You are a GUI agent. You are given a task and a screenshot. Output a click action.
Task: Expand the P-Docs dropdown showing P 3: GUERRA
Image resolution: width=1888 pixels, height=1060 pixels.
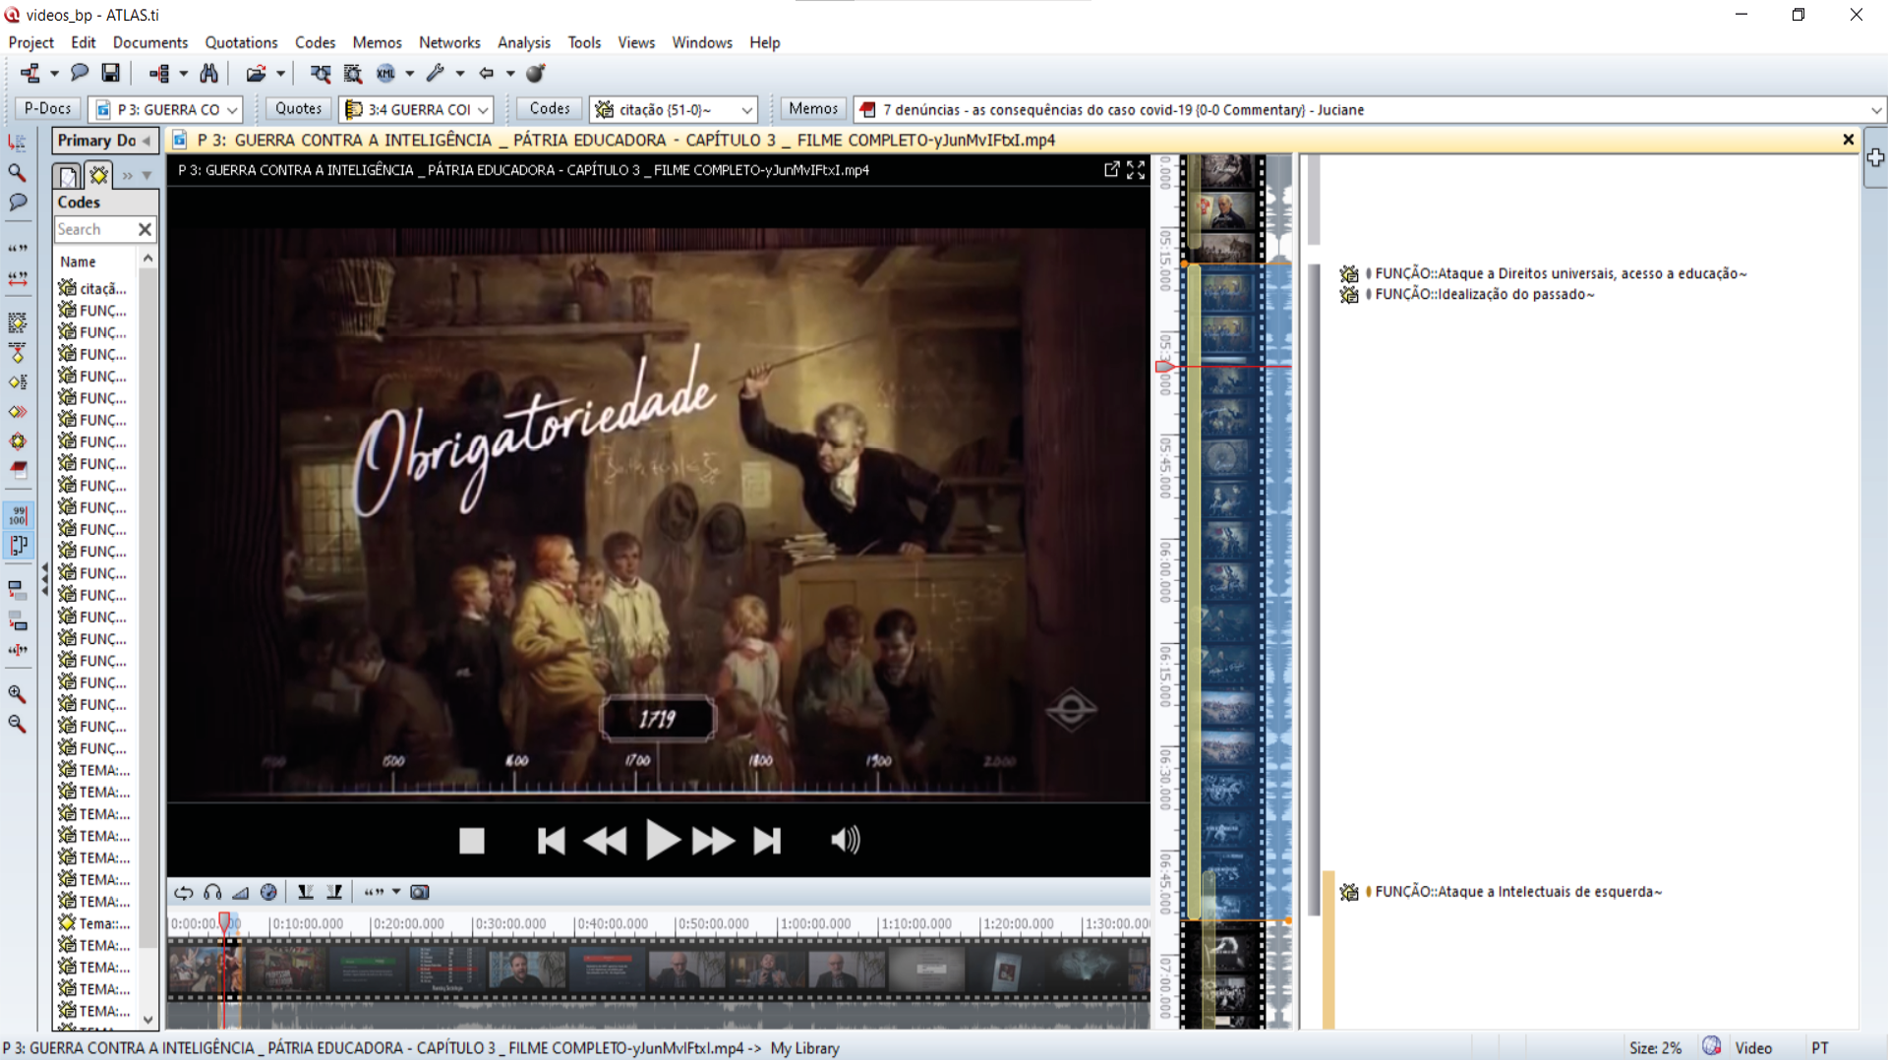pyautogui.click(x=232, y=110)
